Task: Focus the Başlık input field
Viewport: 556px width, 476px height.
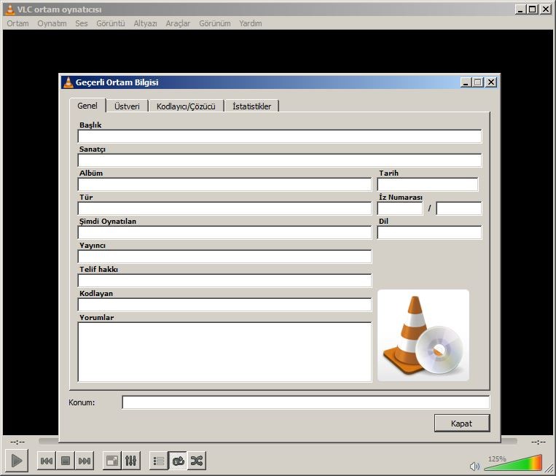Action: [x=279, y=136]
